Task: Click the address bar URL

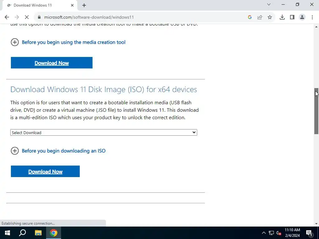Action: [x=89, y=17]
